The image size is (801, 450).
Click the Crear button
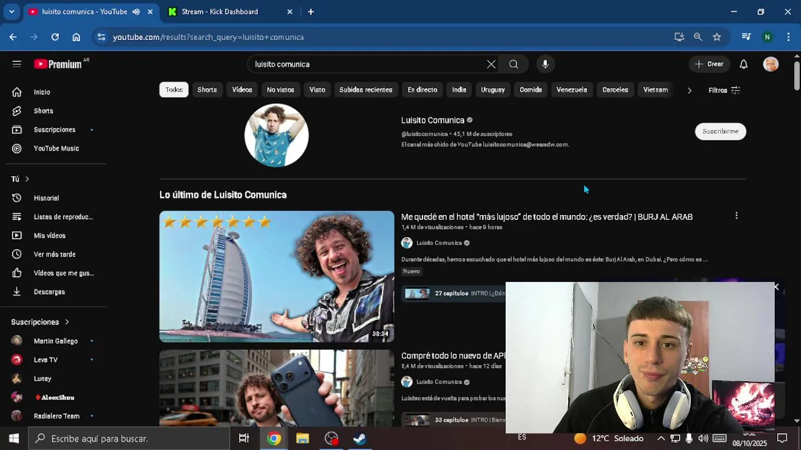(709, 64)
